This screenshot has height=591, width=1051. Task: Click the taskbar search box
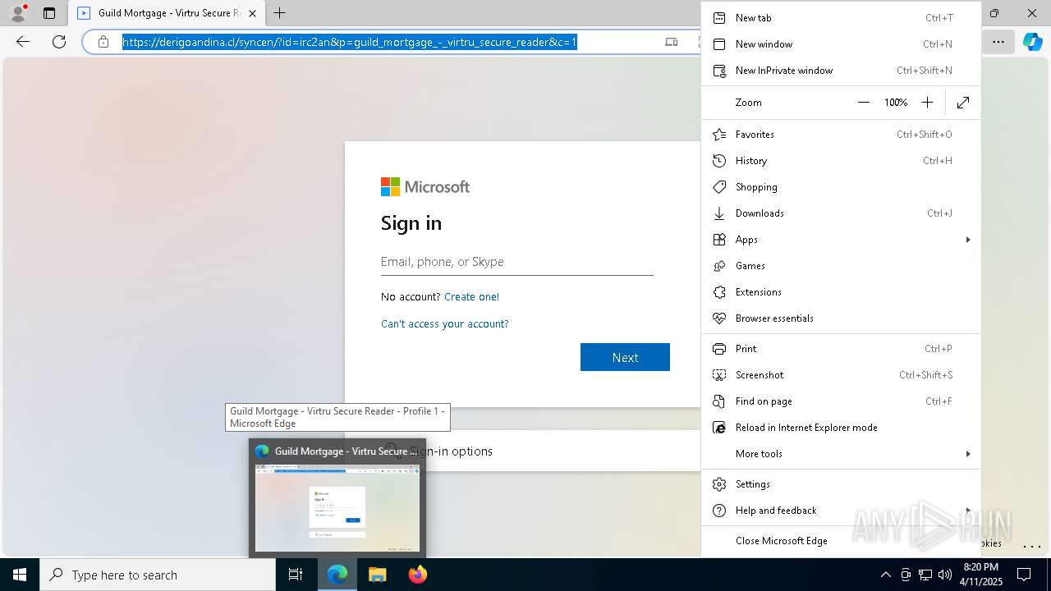tap(158, 575)
